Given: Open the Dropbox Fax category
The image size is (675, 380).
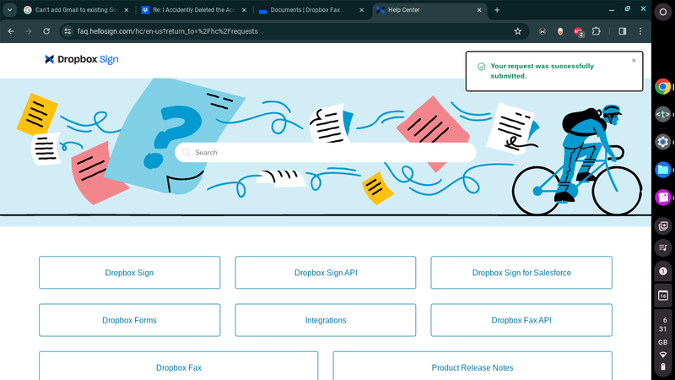Looking at the screenshot, I should [179, 366].
